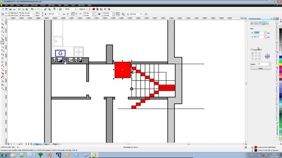Choose round corner type icon
The image size is (282, 158).
click(73, 14)
